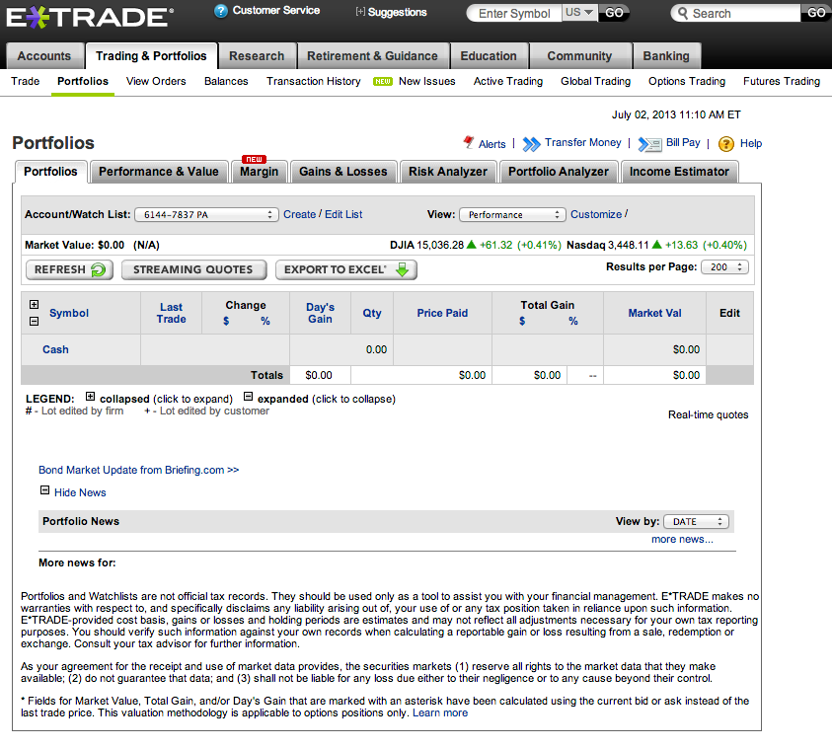This screenshot has height=748, width=832.
Task: Click the EXPORT TO EXCEL button text
Action: coord(335,269)
